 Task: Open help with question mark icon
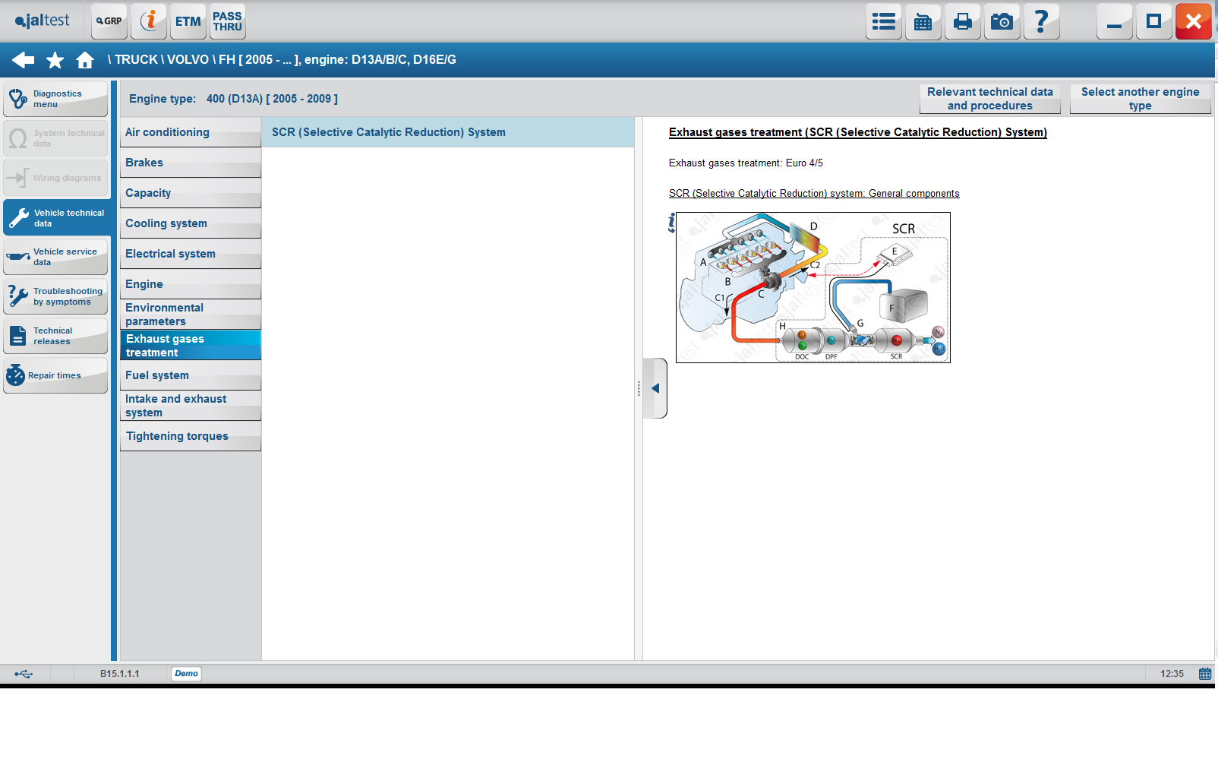pos(1041,21)
